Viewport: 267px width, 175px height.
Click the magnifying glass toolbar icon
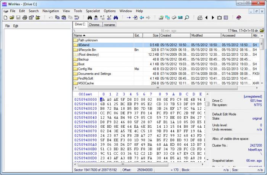point(187,18)
